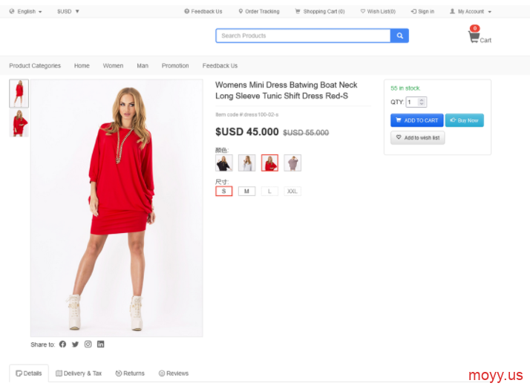530x386 pixels.
Task: Select size M option
Action: (246, 192)
